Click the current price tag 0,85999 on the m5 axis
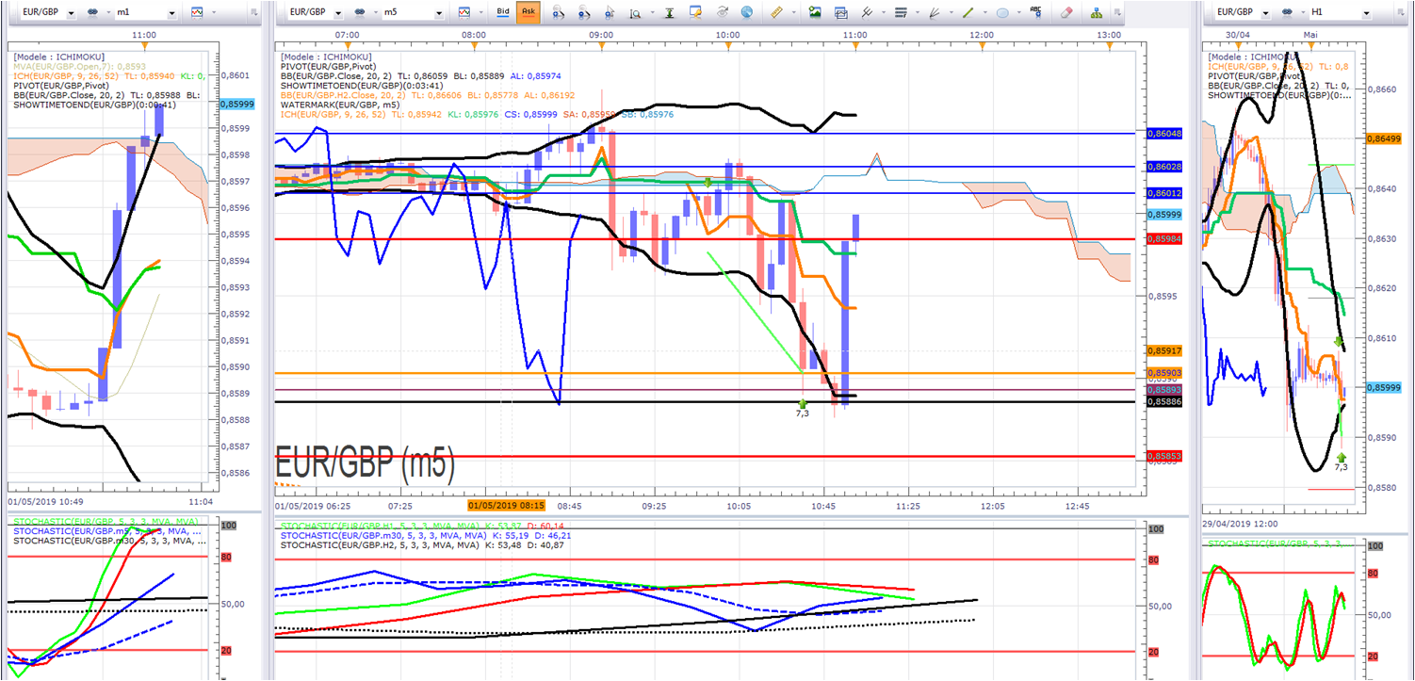This screenshot has width=1415, height=681. 1164,215
